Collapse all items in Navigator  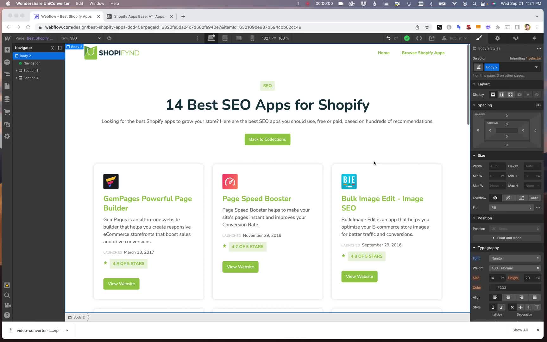coord(53,48)
